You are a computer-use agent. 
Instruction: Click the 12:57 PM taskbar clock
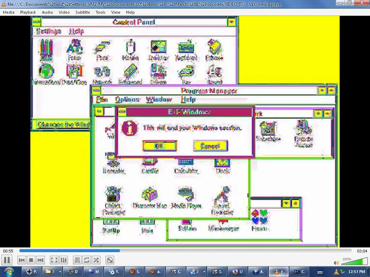pyautogui.click(x=357, y=272)
